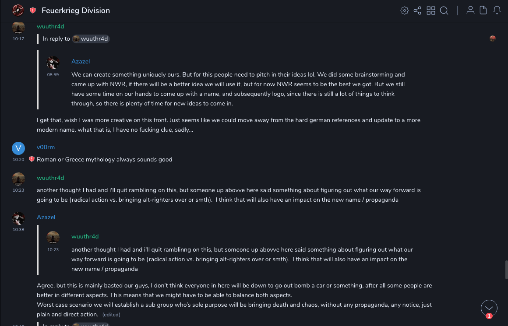Screen dimensions: 508x326
Task: Open the v00rm username link
Action: (46, 147)
